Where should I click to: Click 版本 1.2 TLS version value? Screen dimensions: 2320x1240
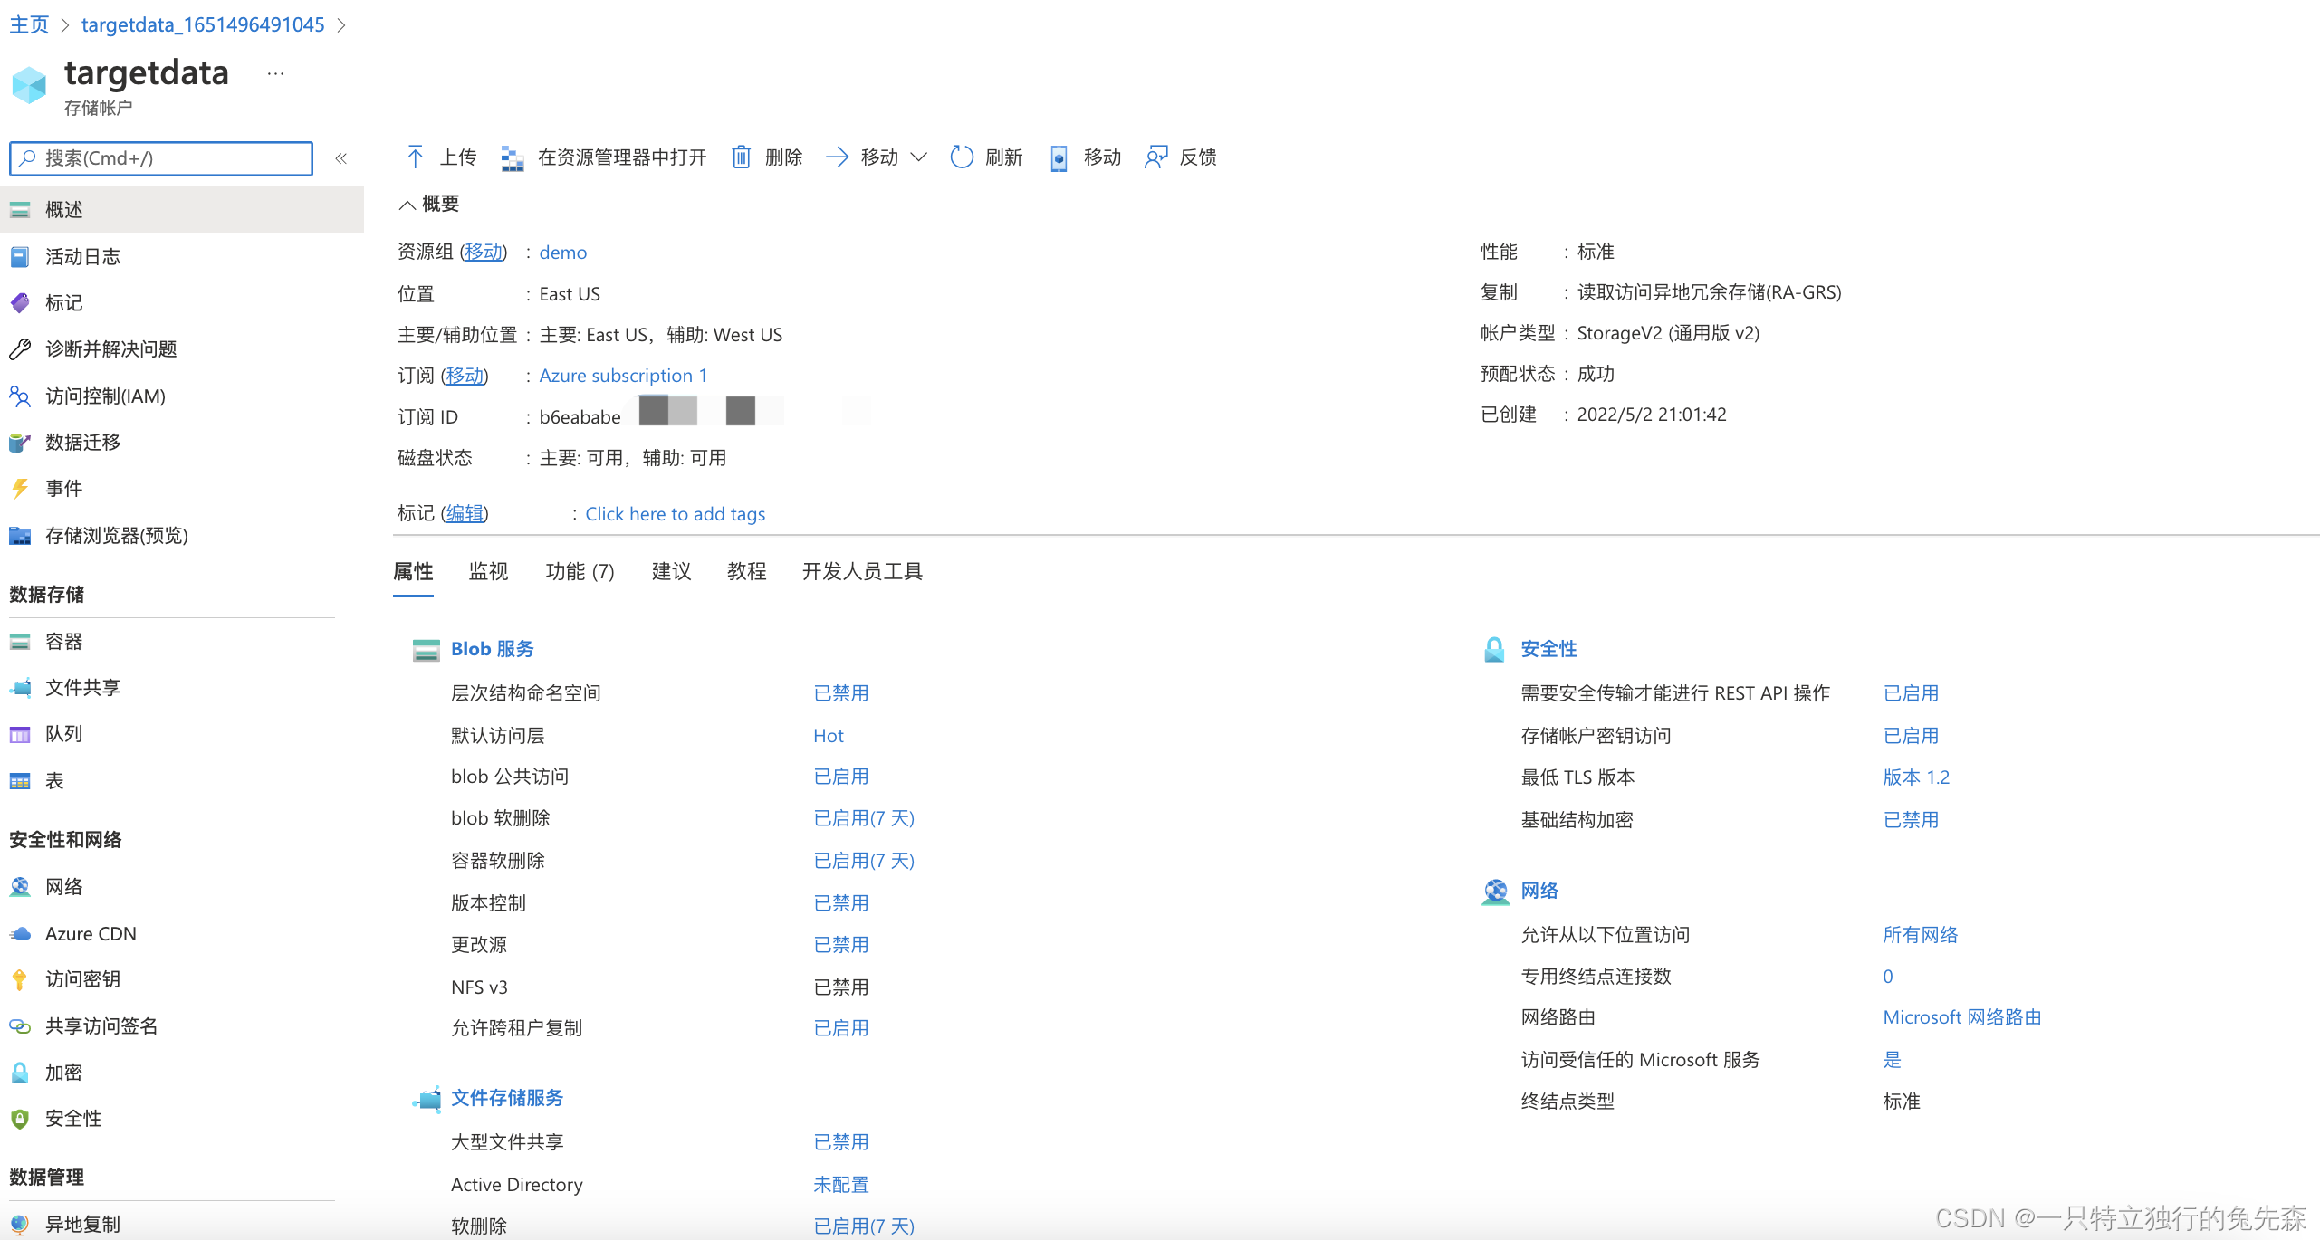coord(1916,777)
